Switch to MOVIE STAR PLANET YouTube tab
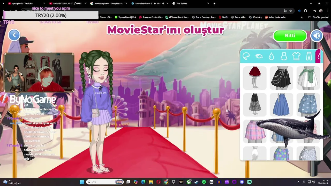 67,4
